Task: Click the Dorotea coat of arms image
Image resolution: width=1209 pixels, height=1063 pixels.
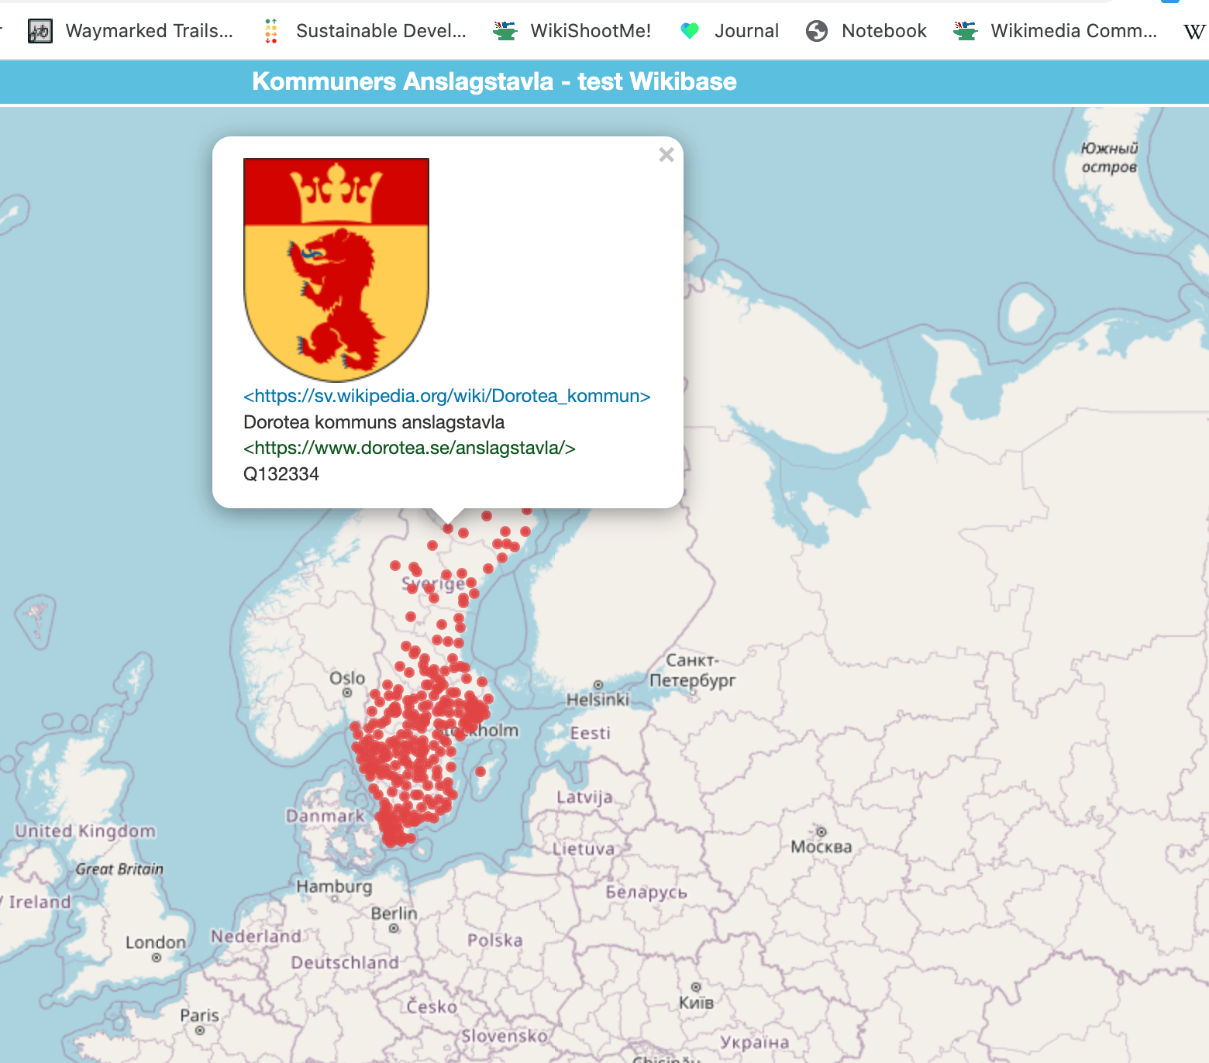Action: click(336, 270)
